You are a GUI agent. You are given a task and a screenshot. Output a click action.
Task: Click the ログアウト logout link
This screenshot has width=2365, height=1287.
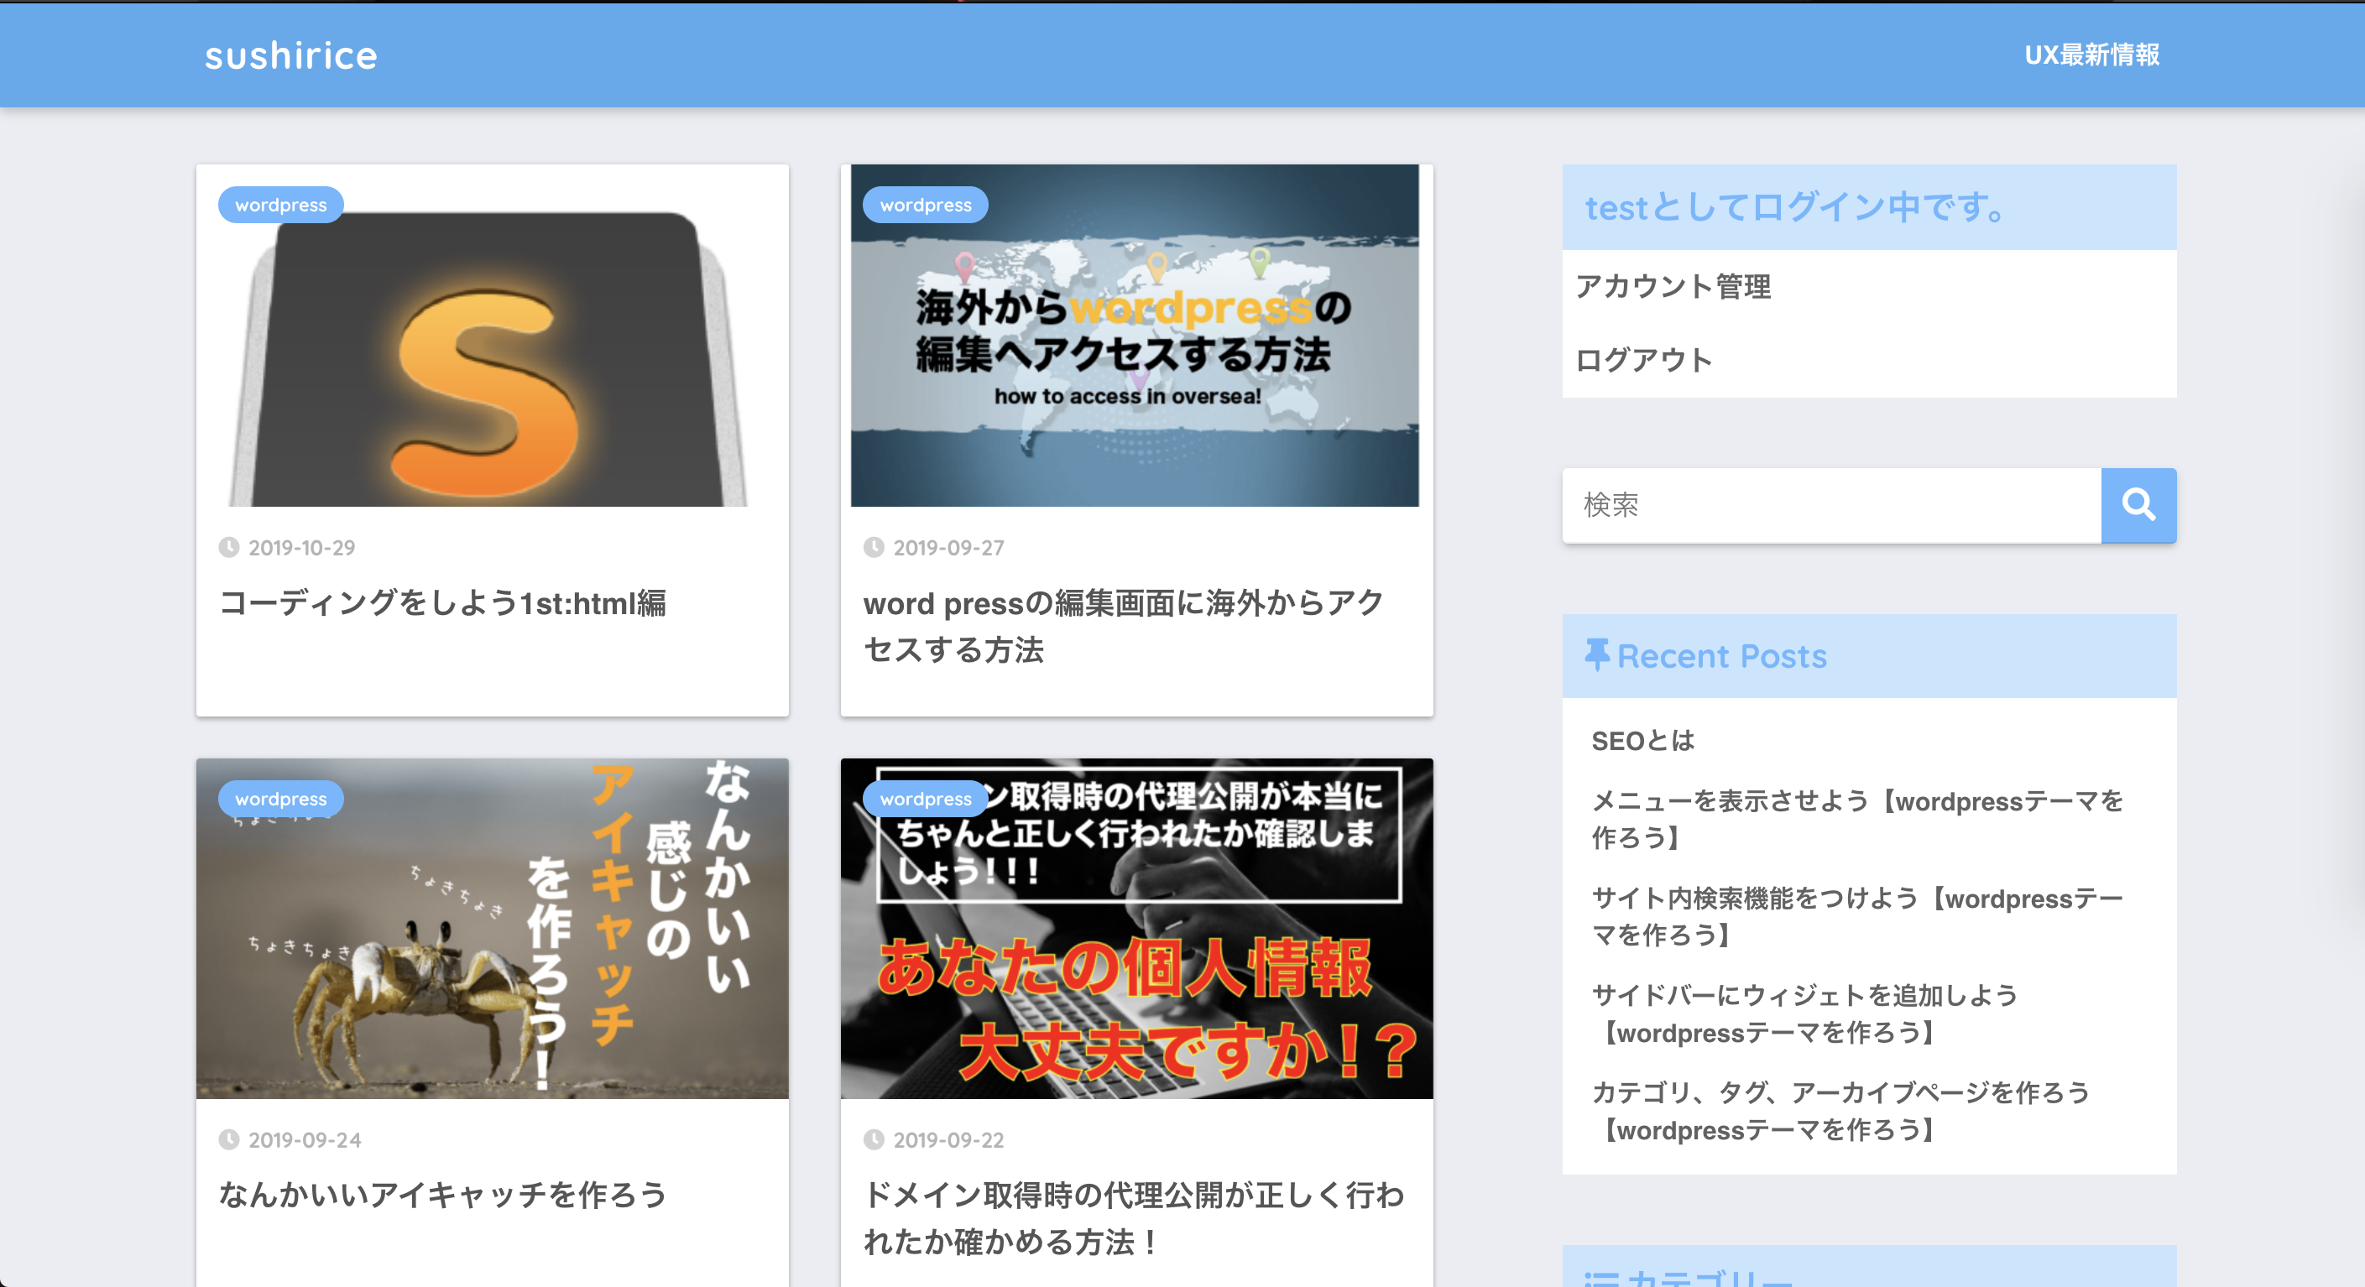pos(1643,360)
